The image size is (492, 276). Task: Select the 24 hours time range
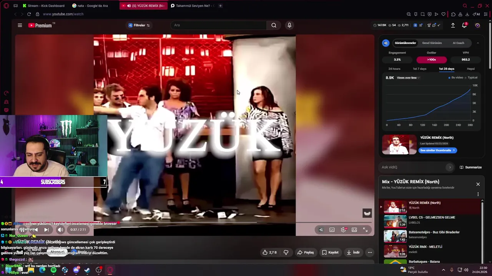394,69
